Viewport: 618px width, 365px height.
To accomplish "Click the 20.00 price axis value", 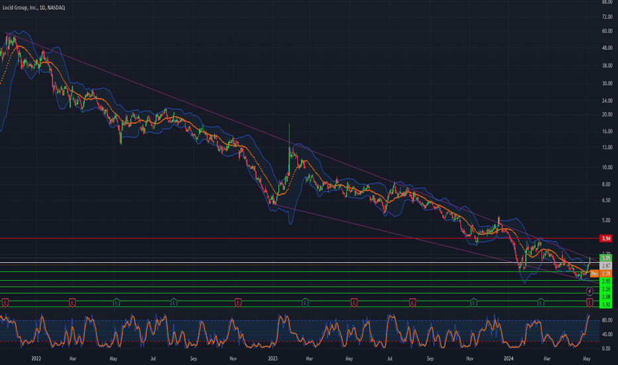I will 607,114.
